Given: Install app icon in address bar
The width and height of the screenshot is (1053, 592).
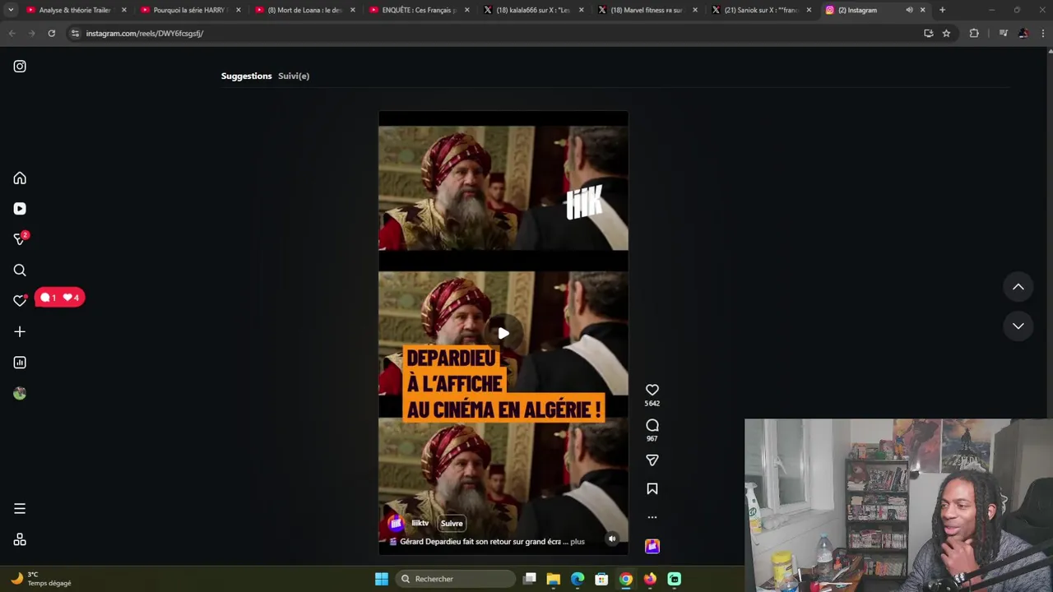Looking at the screenshot, I should [x=928, y=33].
